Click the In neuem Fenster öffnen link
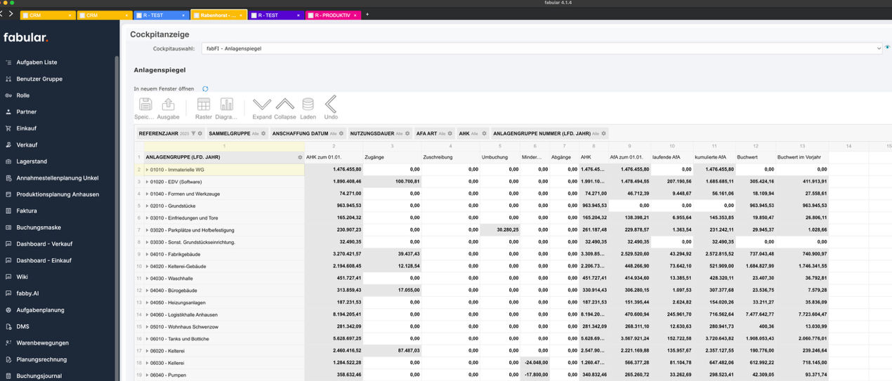Screen dimensions: 892x381 164,89
